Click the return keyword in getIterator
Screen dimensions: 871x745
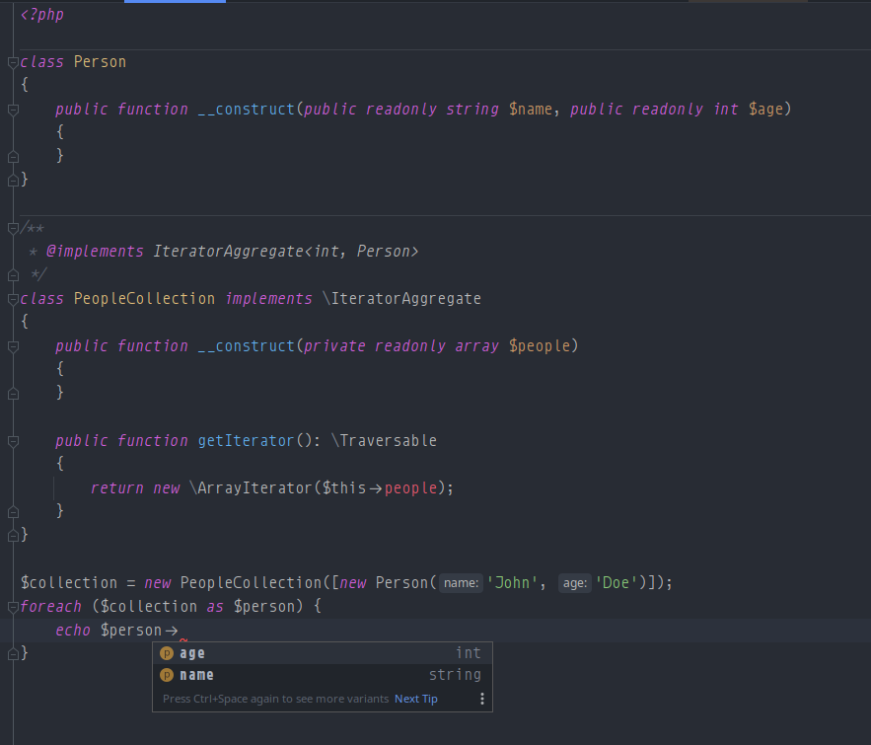coord(117,487)
